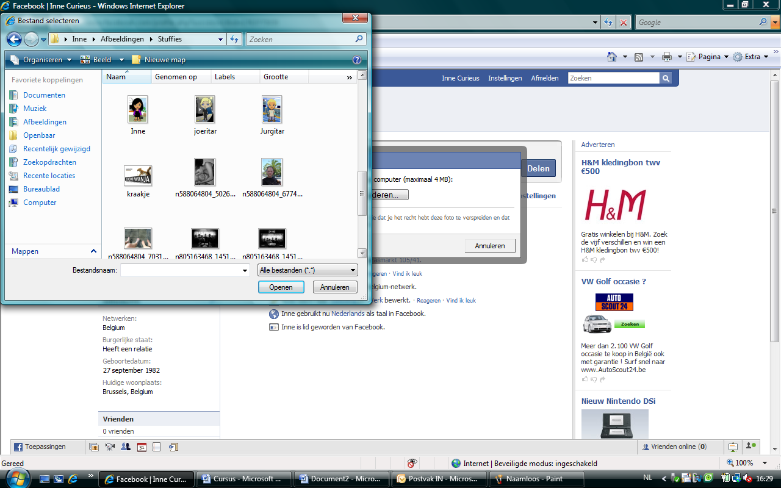Click the Stuffies breadcrumb folder
Image resolution: width=781 pixels, height=488 pixels.
170,39
